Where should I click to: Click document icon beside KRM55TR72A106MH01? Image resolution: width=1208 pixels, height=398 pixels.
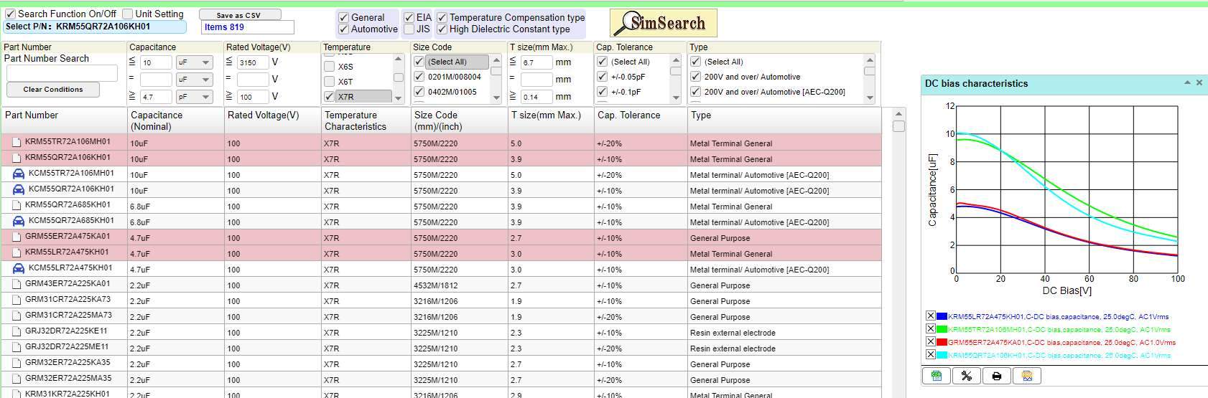click(16, 142)
